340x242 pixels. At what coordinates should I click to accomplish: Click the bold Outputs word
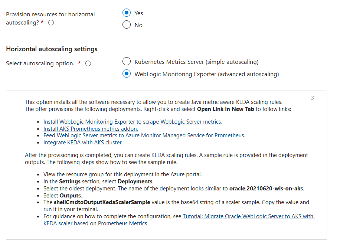70,196
